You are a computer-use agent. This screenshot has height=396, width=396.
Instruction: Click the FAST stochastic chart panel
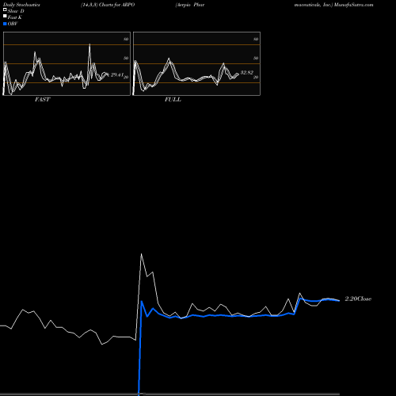(x=67, y=63)
